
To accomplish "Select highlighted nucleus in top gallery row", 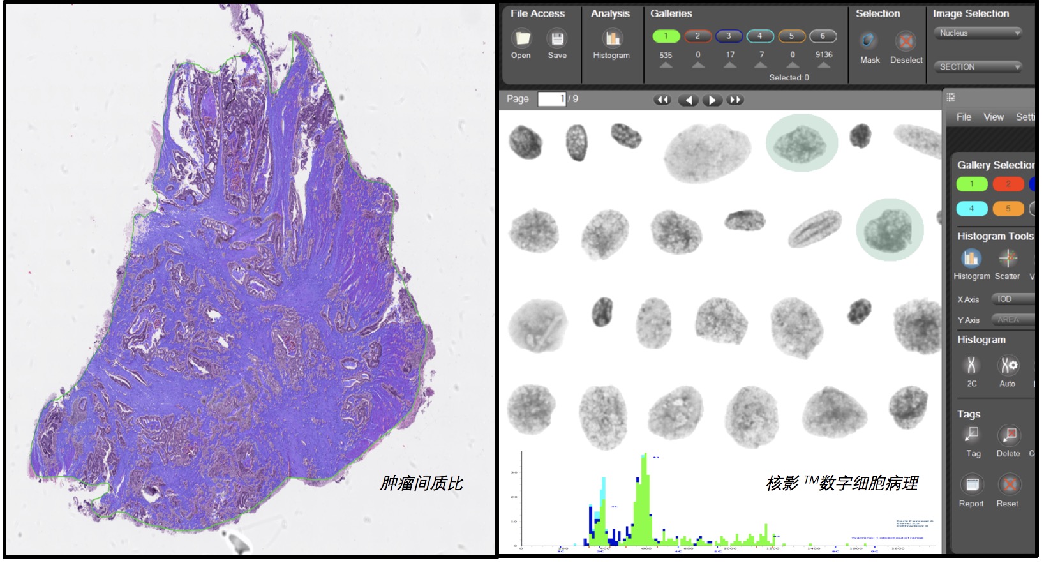I will pyautogui.click(x=802, y=144).
